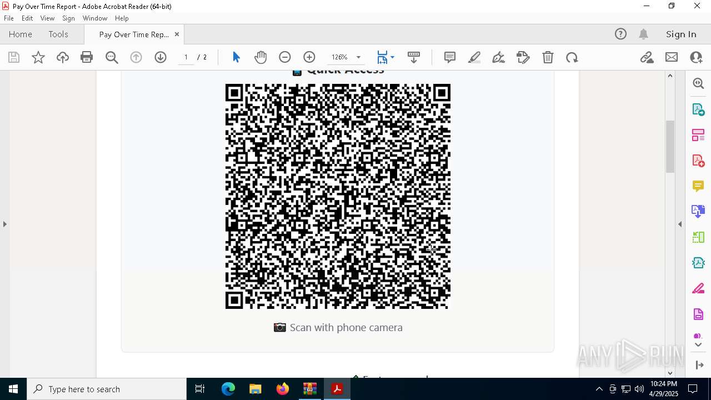Delete with the trash icon
This screenshot has width=711, height=400.
548,57
